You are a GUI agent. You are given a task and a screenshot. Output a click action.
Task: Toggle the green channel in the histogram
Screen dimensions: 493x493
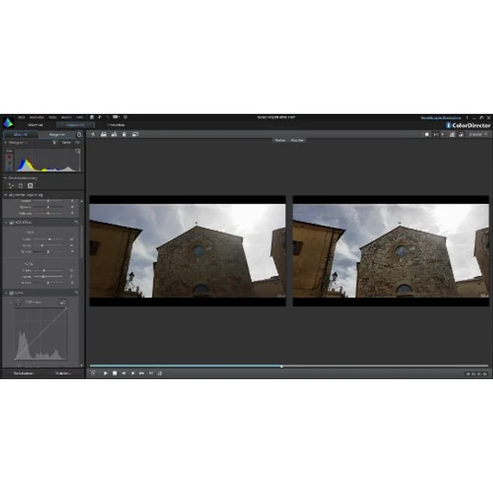pos(9,163)
